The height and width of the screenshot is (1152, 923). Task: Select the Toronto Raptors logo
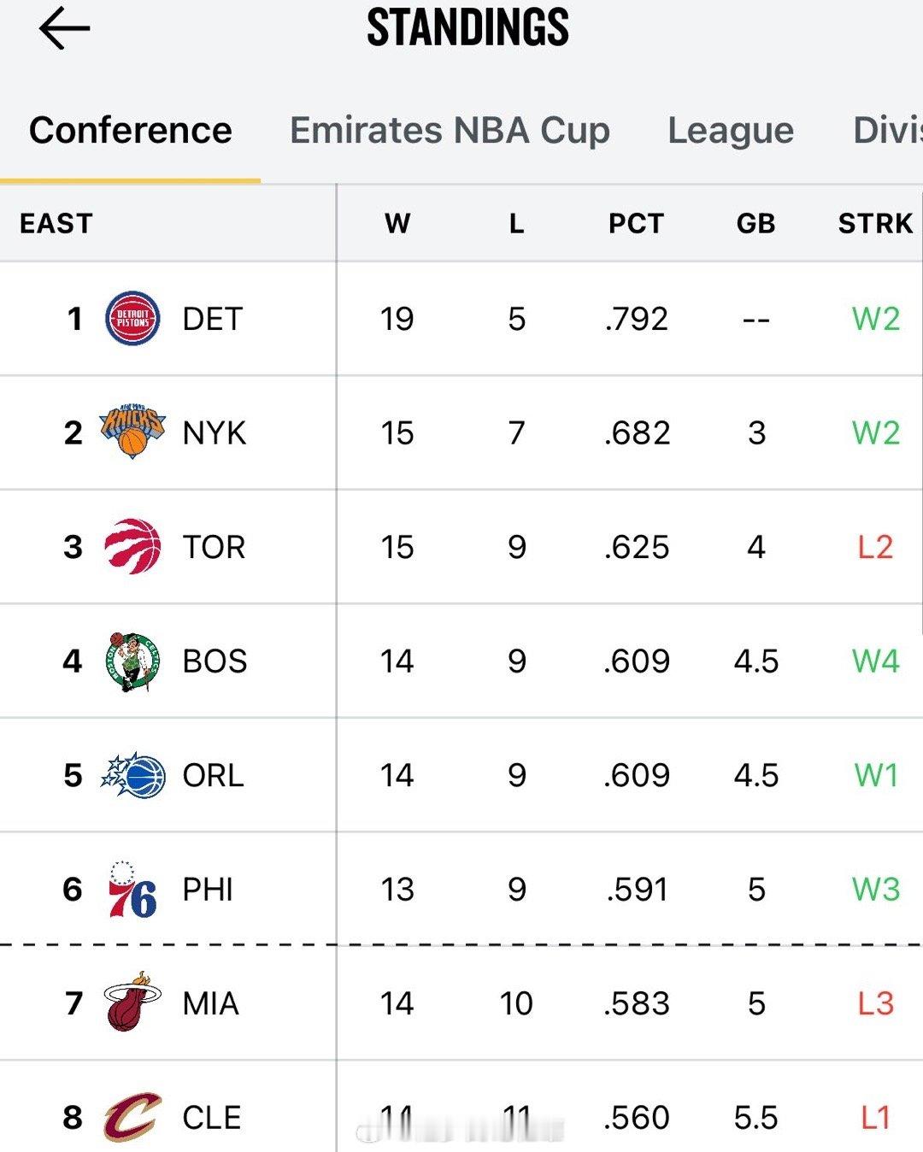point(132,547)
